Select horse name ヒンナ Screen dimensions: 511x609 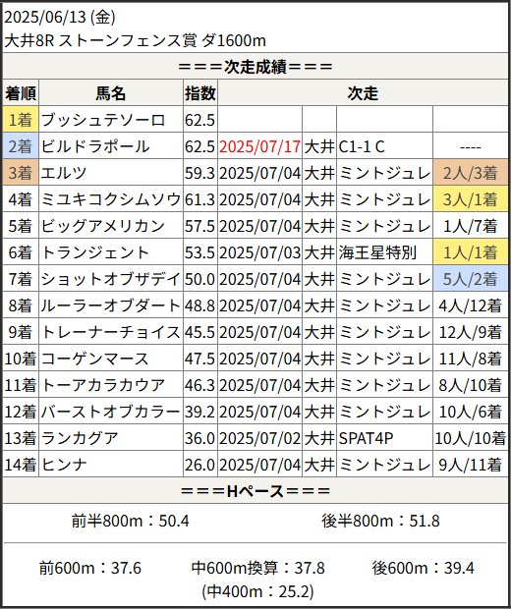64,465
